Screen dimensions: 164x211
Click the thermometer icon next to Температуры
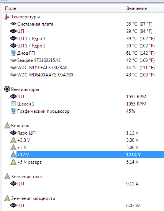coord(7,17)
